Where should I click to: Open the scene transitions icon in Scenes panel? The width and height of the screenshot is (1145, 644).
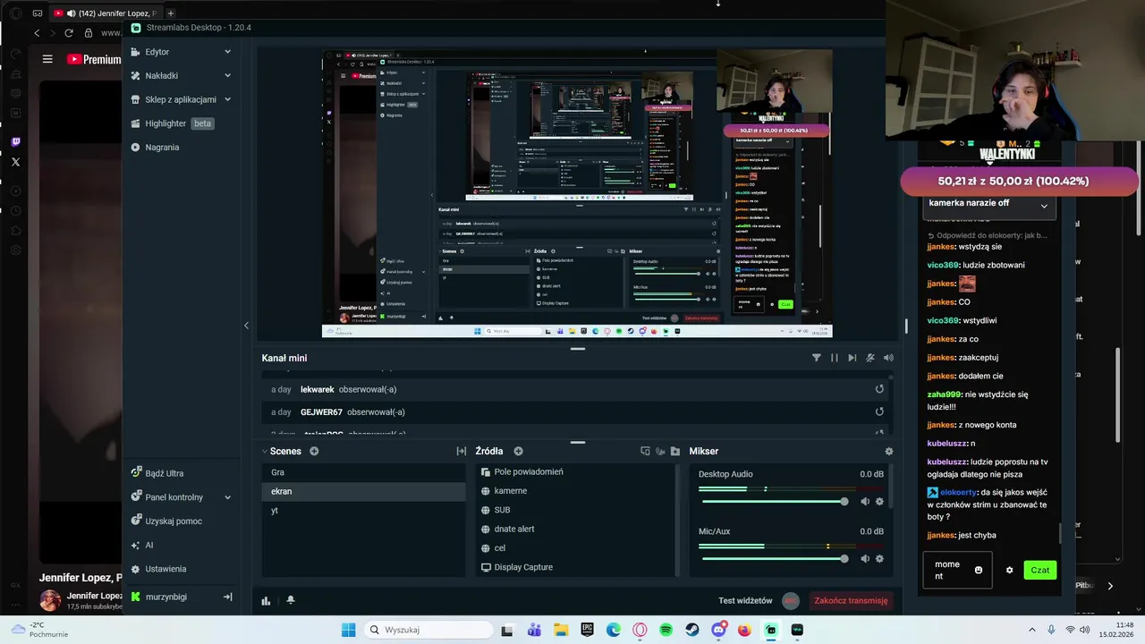461,452
